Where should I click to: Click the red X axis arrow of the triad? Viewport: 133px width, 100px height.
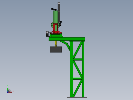[x=10, y=92]
